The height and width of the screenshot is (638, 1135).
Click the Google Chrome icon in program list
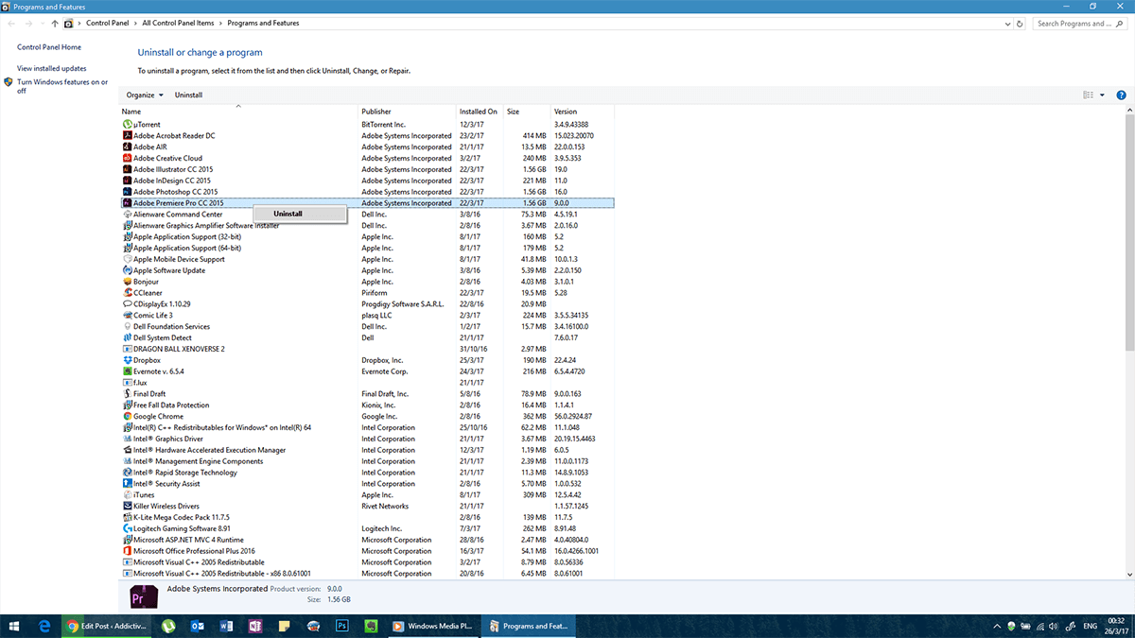(127, 416)
